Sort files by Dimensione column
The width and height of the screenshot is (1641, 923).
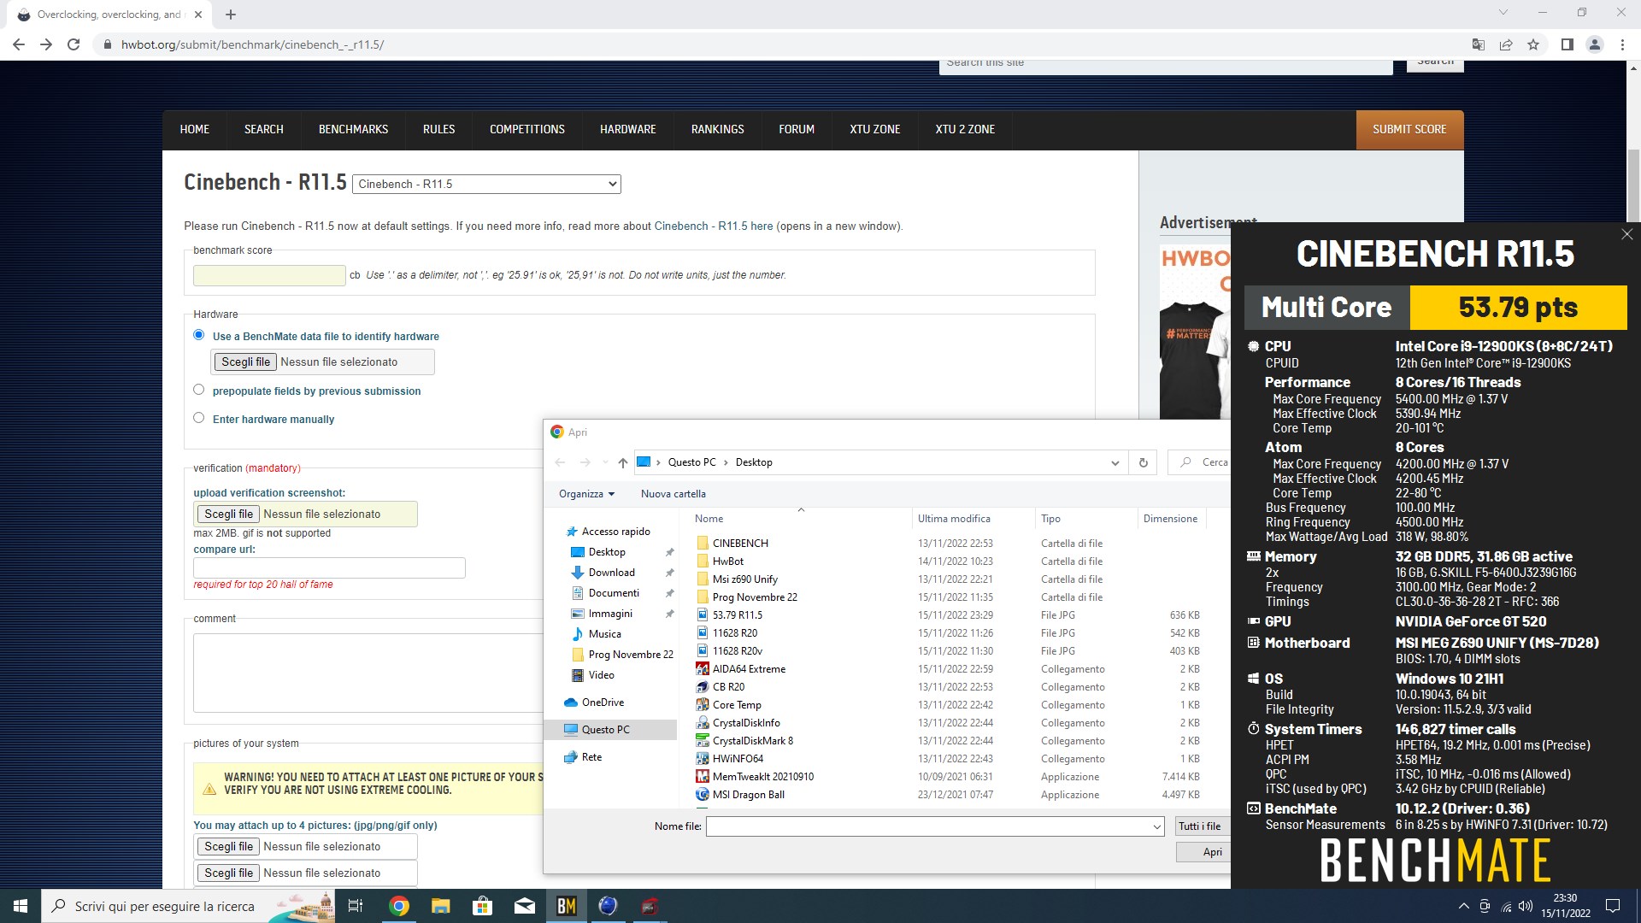coord(1170,519)
